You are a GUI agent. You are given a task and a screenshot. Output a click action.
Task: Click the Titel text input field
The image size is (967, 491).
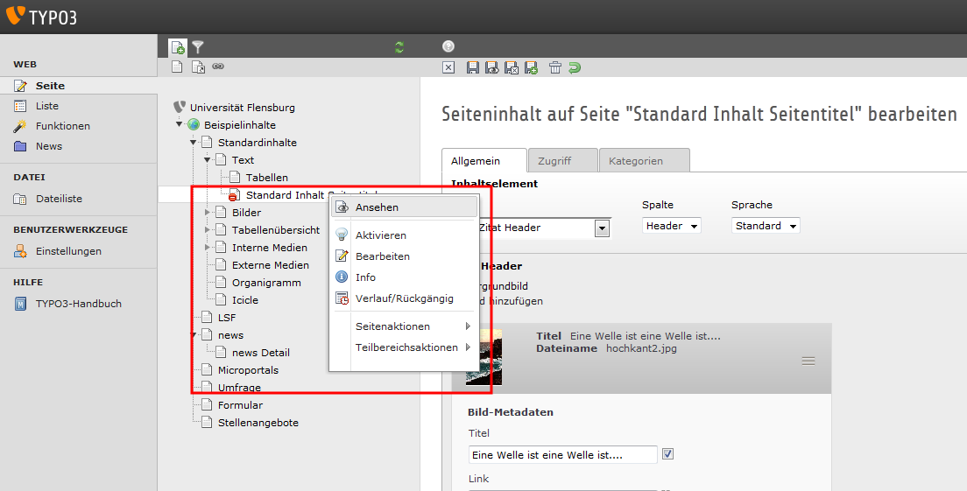click(x=562, y=455)
